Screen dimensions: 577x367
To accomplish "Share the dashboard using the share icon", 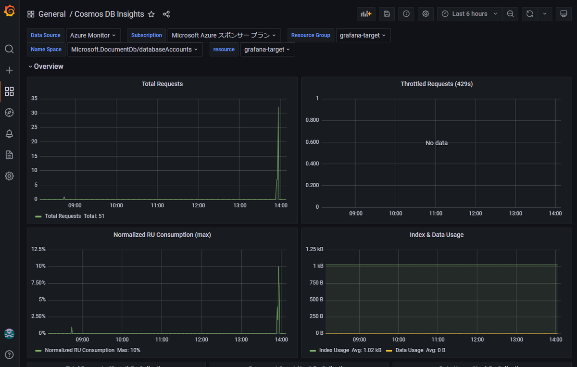I will click(166, 14).
